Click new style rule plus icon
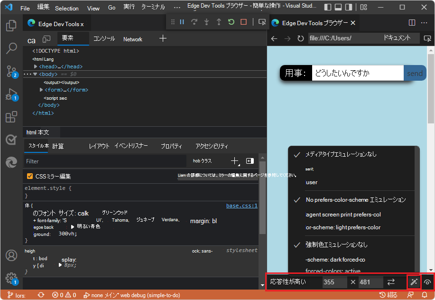 click(x=235, y=161)
